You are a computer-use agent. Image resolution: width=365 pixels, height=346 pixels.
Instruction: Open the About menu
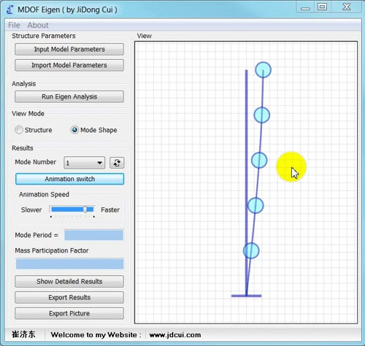(38, 25)
